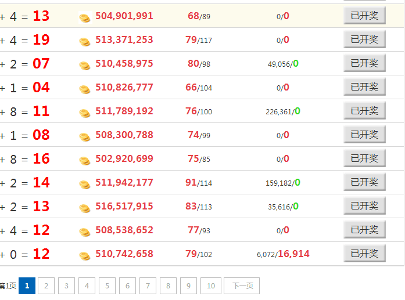The width and height of the screenshot is (405, 300).
Task: Open page 7 of the list
Action: [148, 285]
